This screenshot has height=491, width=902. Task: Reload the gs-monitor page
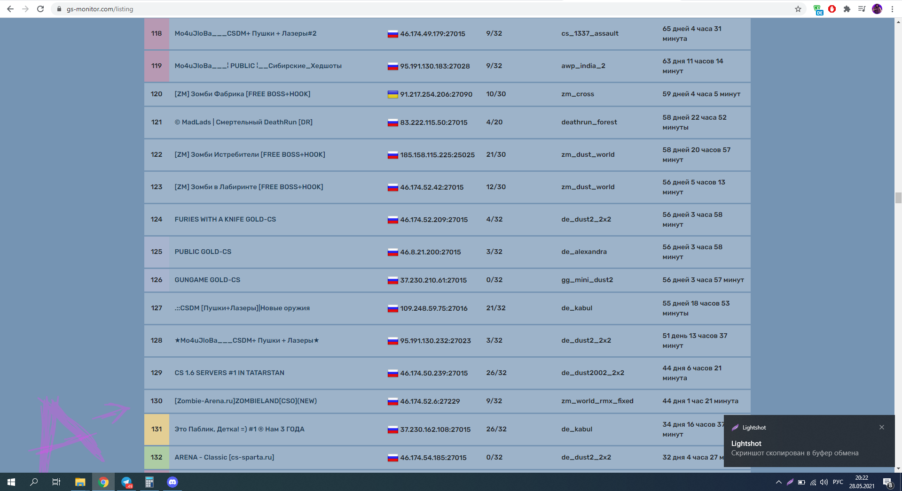coord(40,9)
